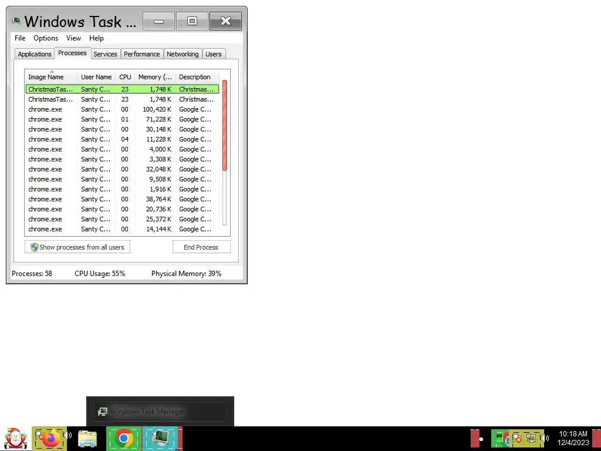Select chrome.exe row using 20,736 K memory
The width and height of the screenshot is (601, 451).
pyautogui.click(x=122, y=209)
